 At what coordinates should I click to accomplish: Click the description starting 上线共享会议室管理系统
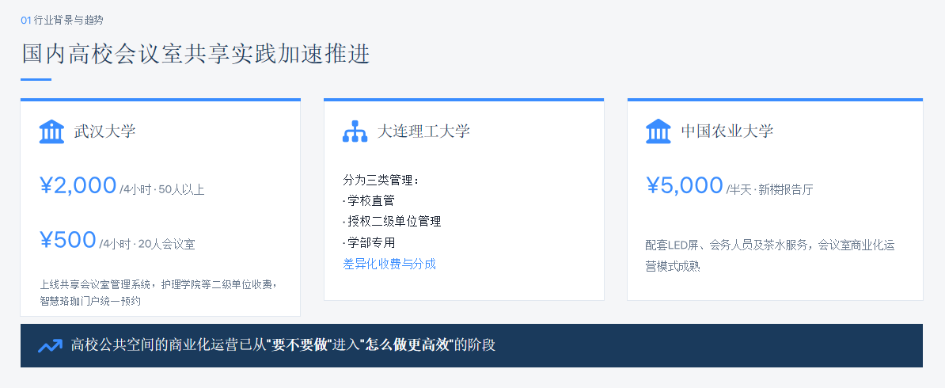tap(159, 293)
